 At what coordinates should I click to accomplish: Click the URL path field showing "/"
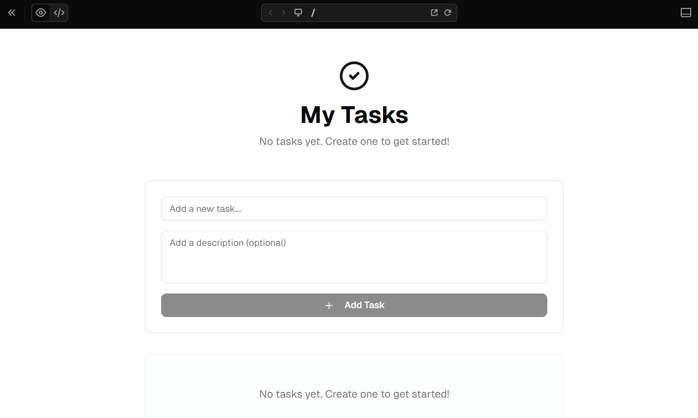pyautogui.click(x=366, y=13)
